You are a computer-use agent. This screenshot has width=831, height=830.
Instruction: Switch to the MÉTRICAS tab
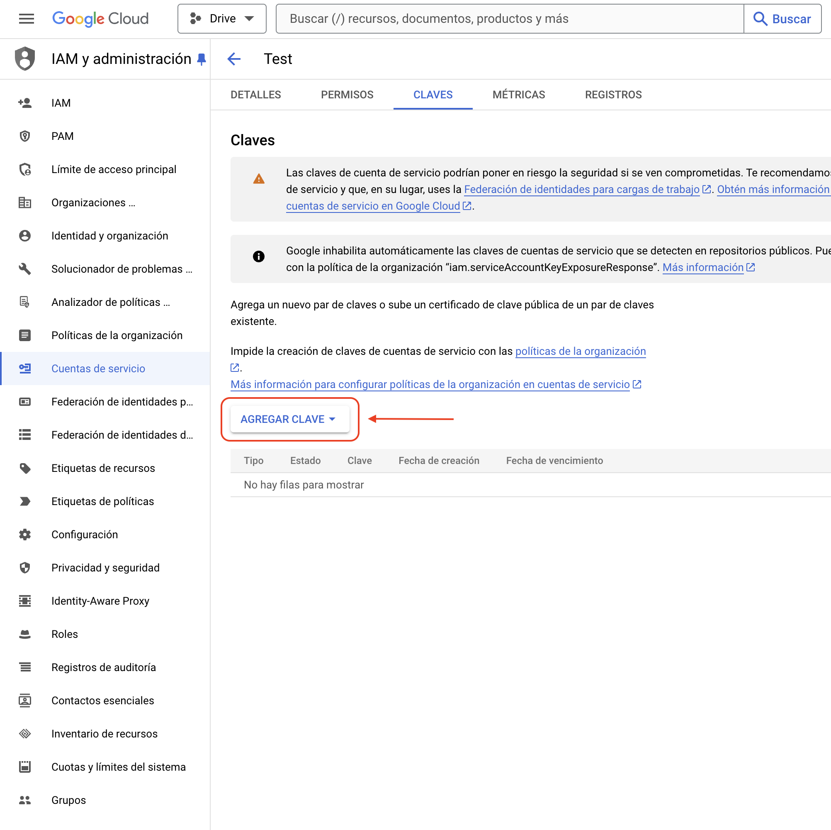pos(518,95)
